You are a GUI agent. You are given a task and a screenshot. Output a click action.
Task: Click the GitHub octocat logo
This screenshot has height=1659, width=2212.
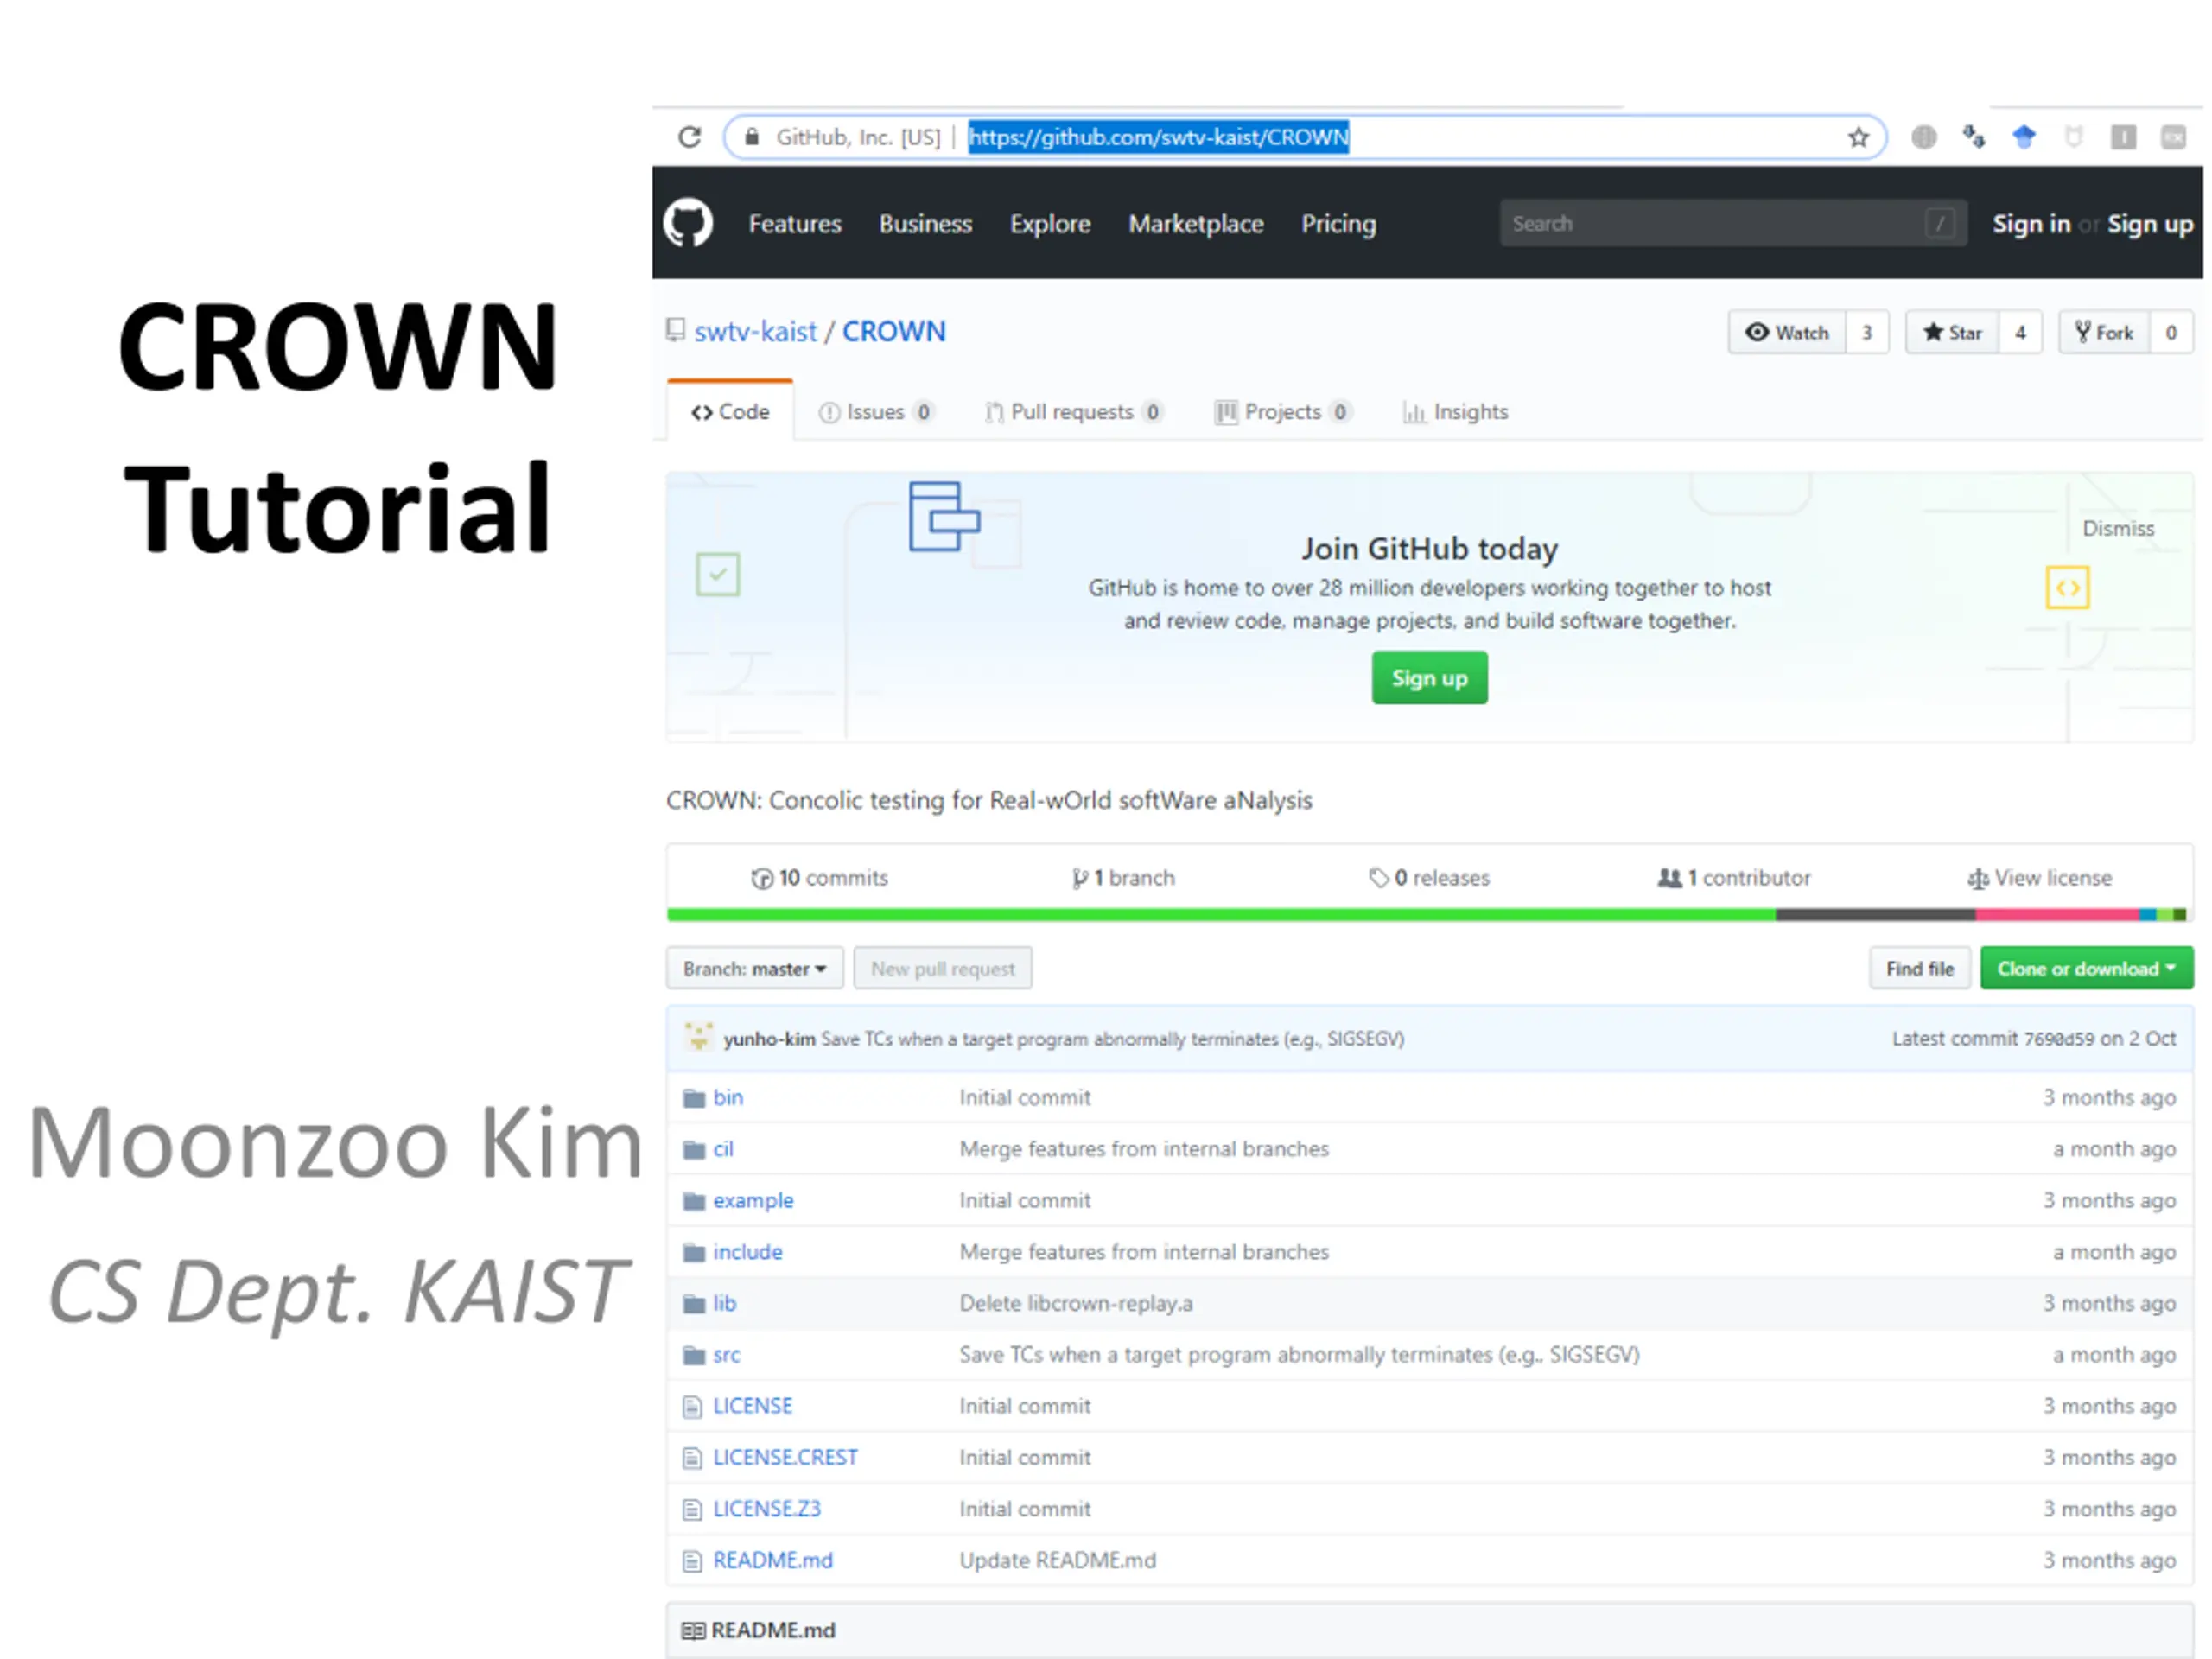click(688, 223)
